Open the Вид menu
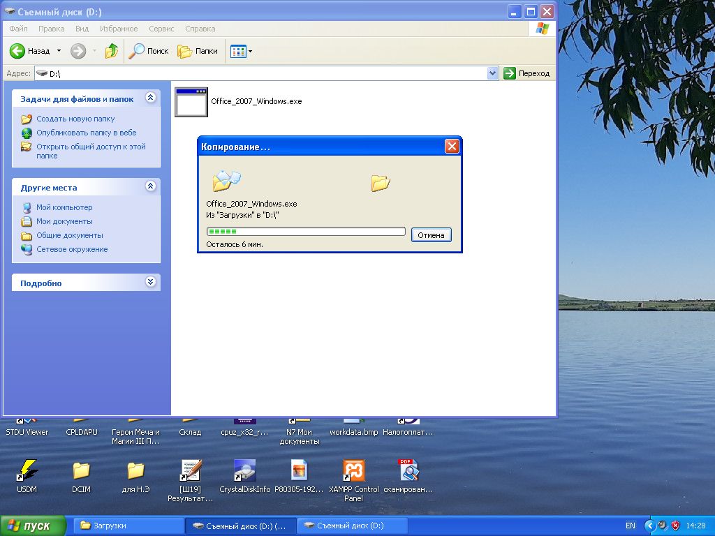The width and height of the screenshot is (715, 536). pyautogui.click(x=82, y=28)
